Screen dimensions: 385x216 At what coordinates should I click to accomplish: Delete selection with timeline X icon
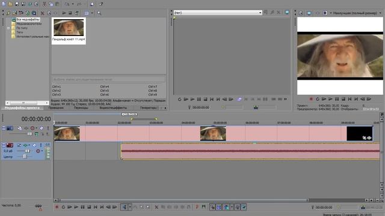point(156,207)
